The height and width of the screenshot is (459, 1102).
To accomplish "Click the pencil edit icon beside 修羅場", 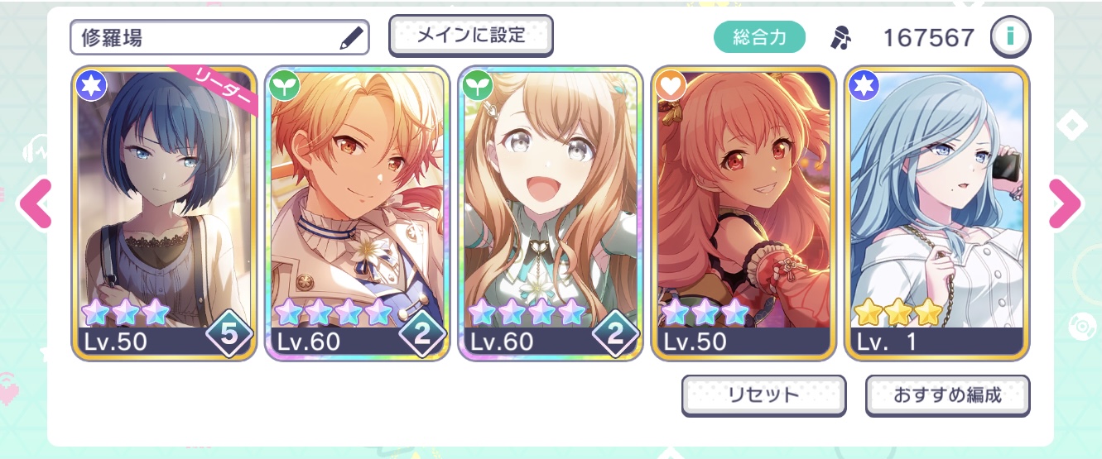I will coord(351,37).
